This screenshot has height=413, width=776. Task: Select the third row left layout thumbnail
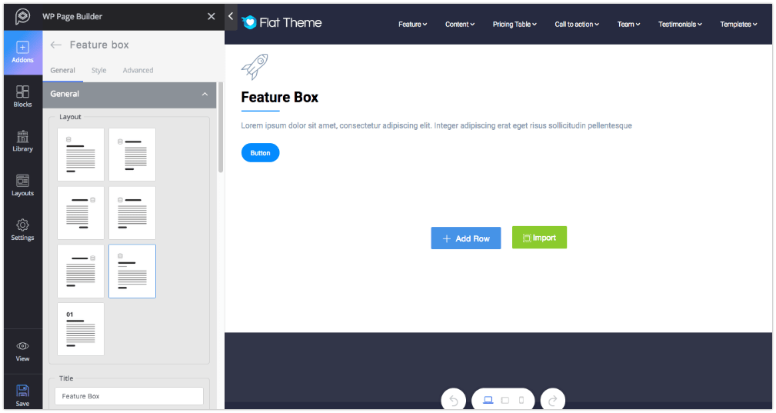pyautogui.click(x=81, y=271)
